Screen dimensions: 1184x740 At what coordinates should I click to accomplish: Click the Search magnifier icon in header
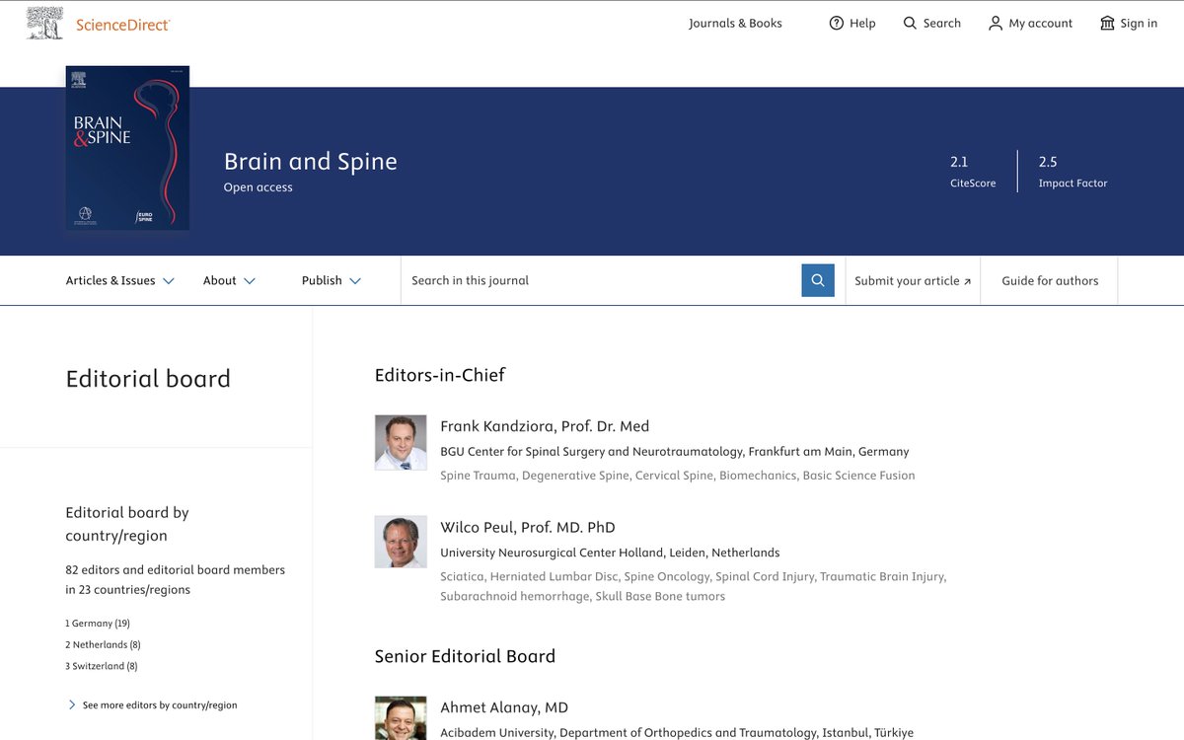[910, 23]
